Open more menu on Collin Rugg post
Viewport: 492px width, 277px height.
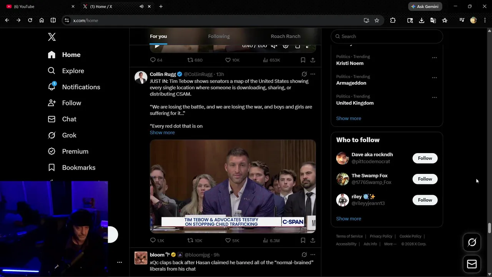click(313, 74)
